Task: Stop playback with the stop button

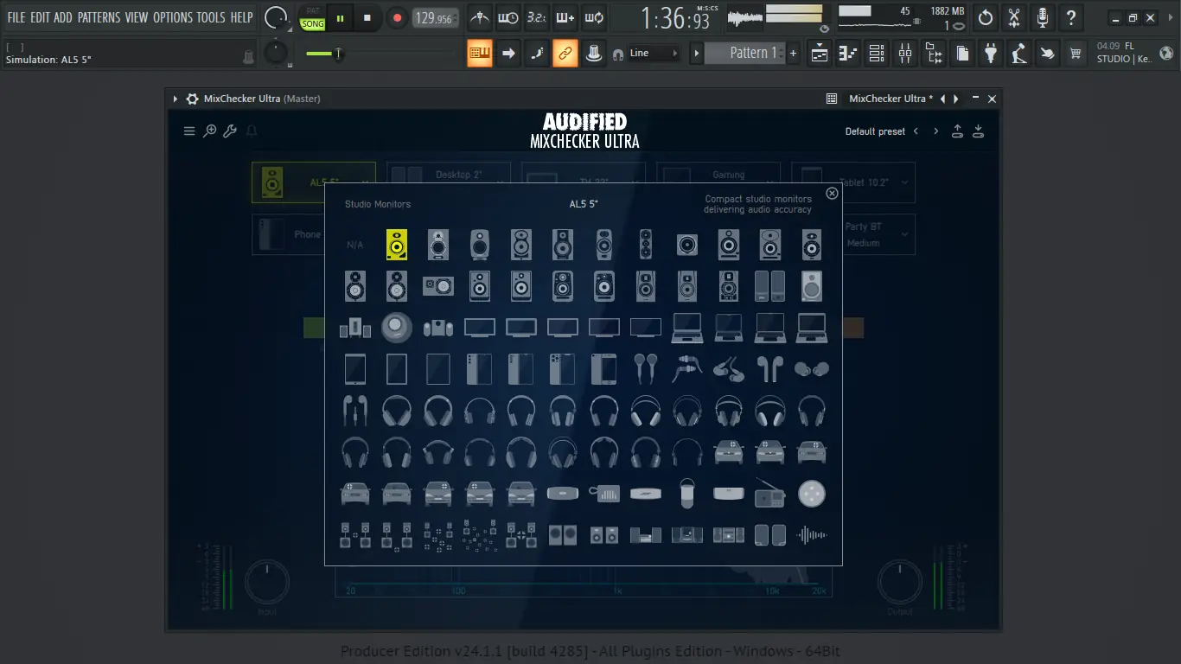Action: click(x=367, y=18)
